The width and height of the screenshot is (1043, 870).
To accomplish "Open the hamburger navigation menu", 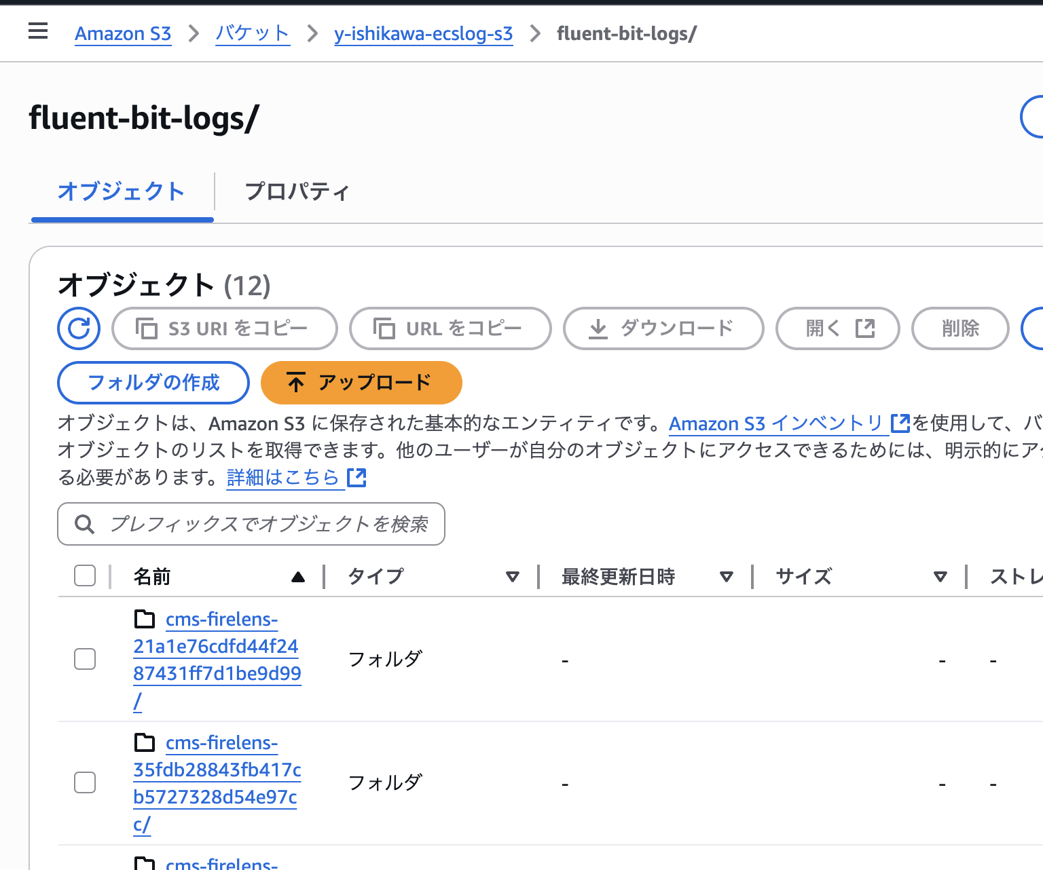I will tap(38, 31).
